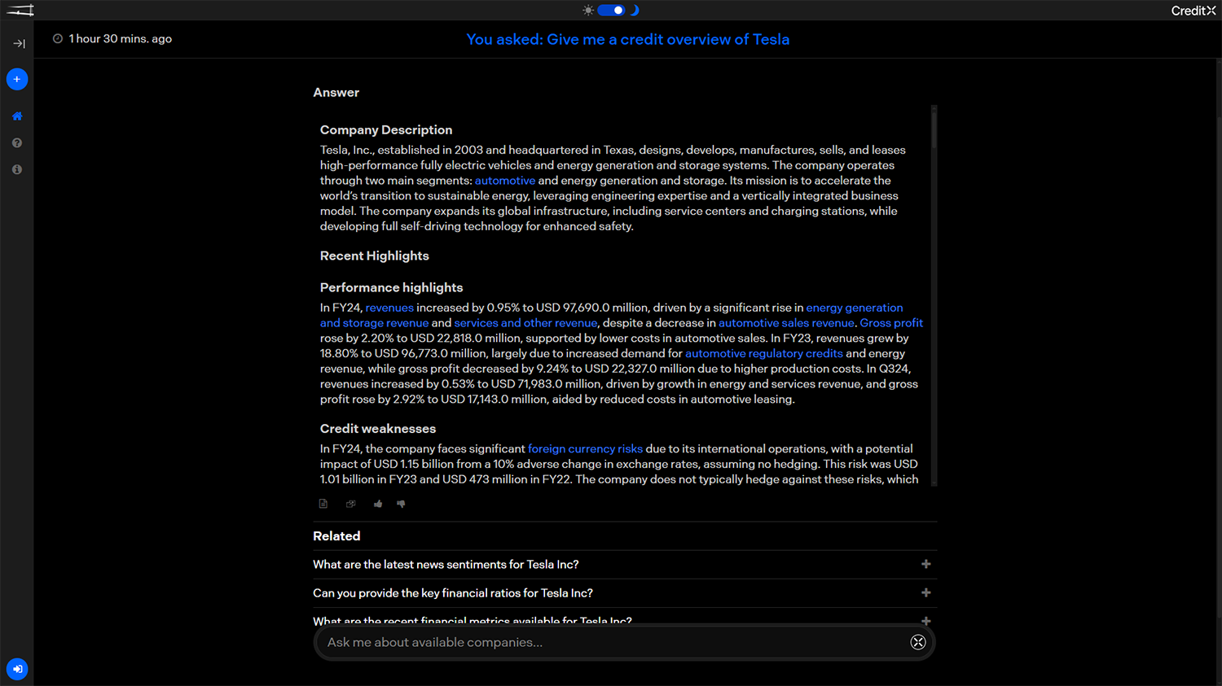Click the 'Performance highlights' heading
1222x686 pixels.
click(392, 287)
